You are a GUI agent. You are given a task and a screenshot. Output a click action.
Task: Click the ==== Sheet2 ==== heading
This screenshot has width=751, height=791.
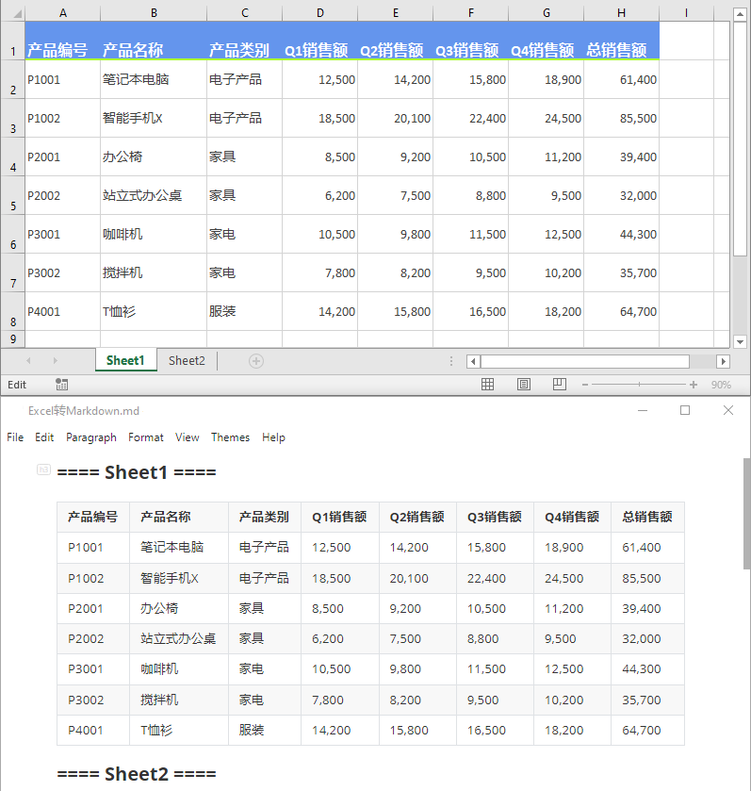tap(137, 774)
